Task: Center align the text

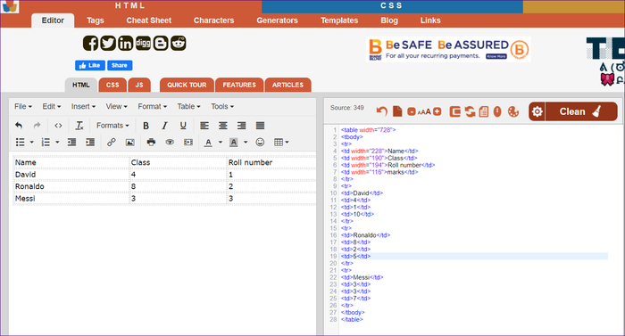Action: point(223,126)
